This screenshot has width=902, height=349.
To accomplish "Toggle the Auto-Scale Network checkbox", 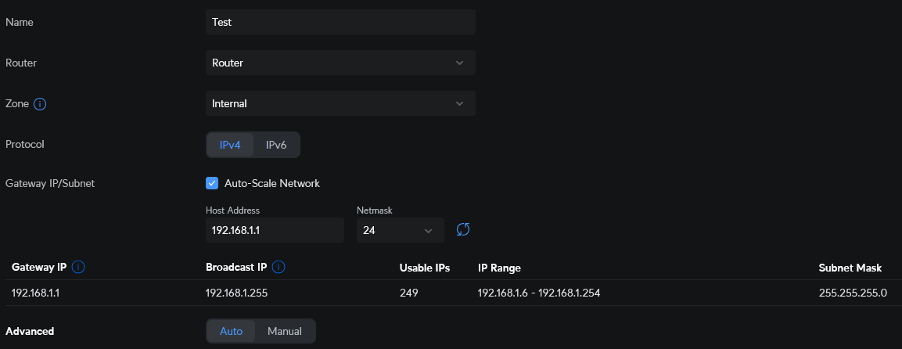I will click(212, 183).
